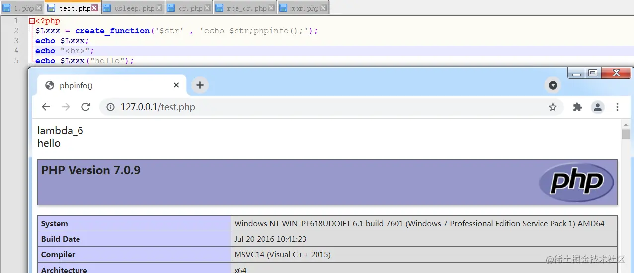634x273 pixels.
Task: Open the browser three-dot menu
Action: click(x=617, y=107)
